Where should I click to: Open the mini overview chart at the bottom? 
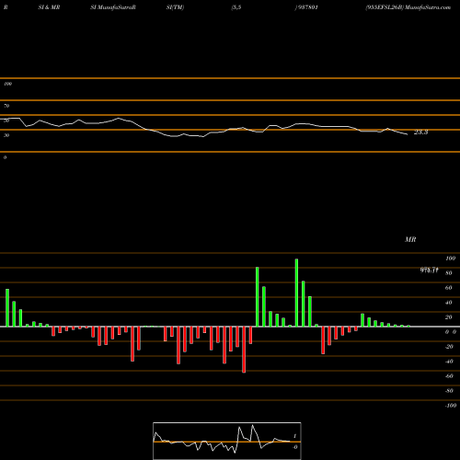(x=227, y=441)
